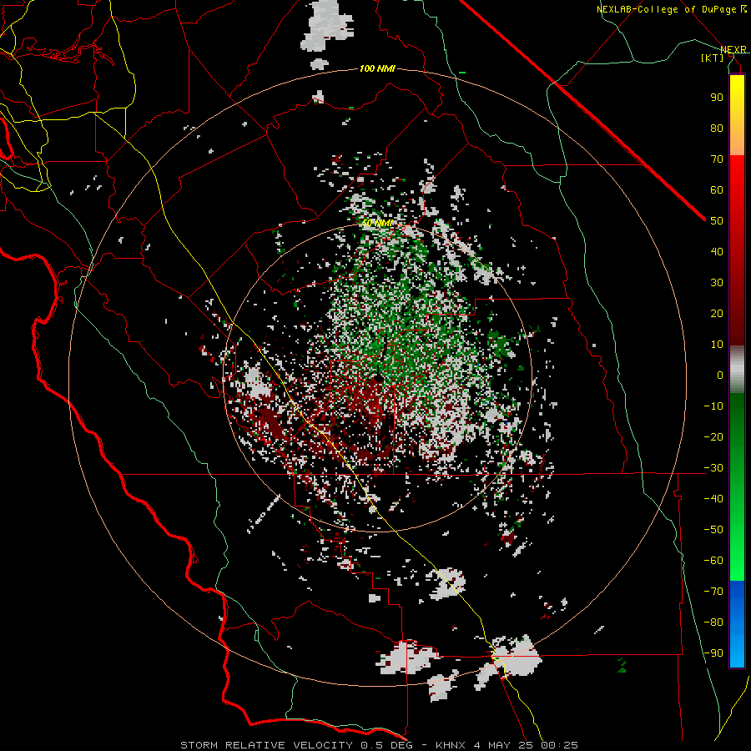
Task: Click the -90 value on velocity scale
Action: click(713, 653)
